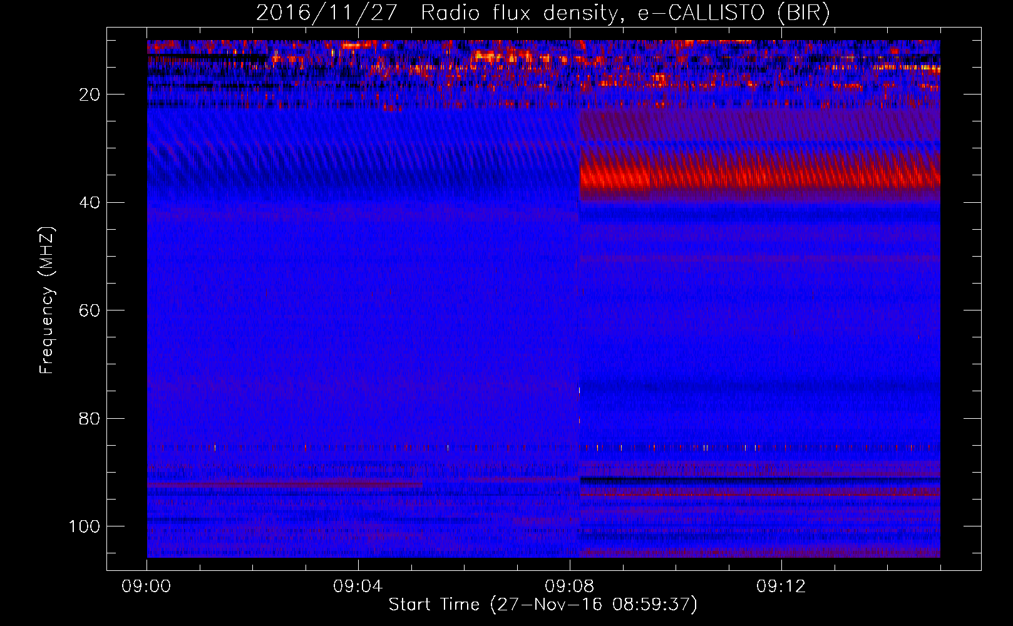Click the 09:04 time tick label
The width and height of the screenshot is (1013, 626).
pyautogui.click(x=358, y=587)
